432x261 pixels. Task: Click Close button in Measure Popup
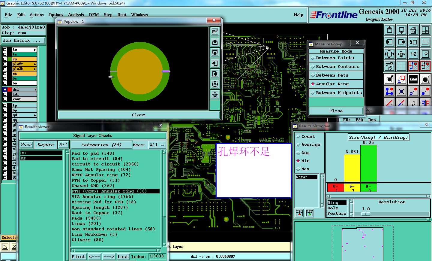[336, 111]
